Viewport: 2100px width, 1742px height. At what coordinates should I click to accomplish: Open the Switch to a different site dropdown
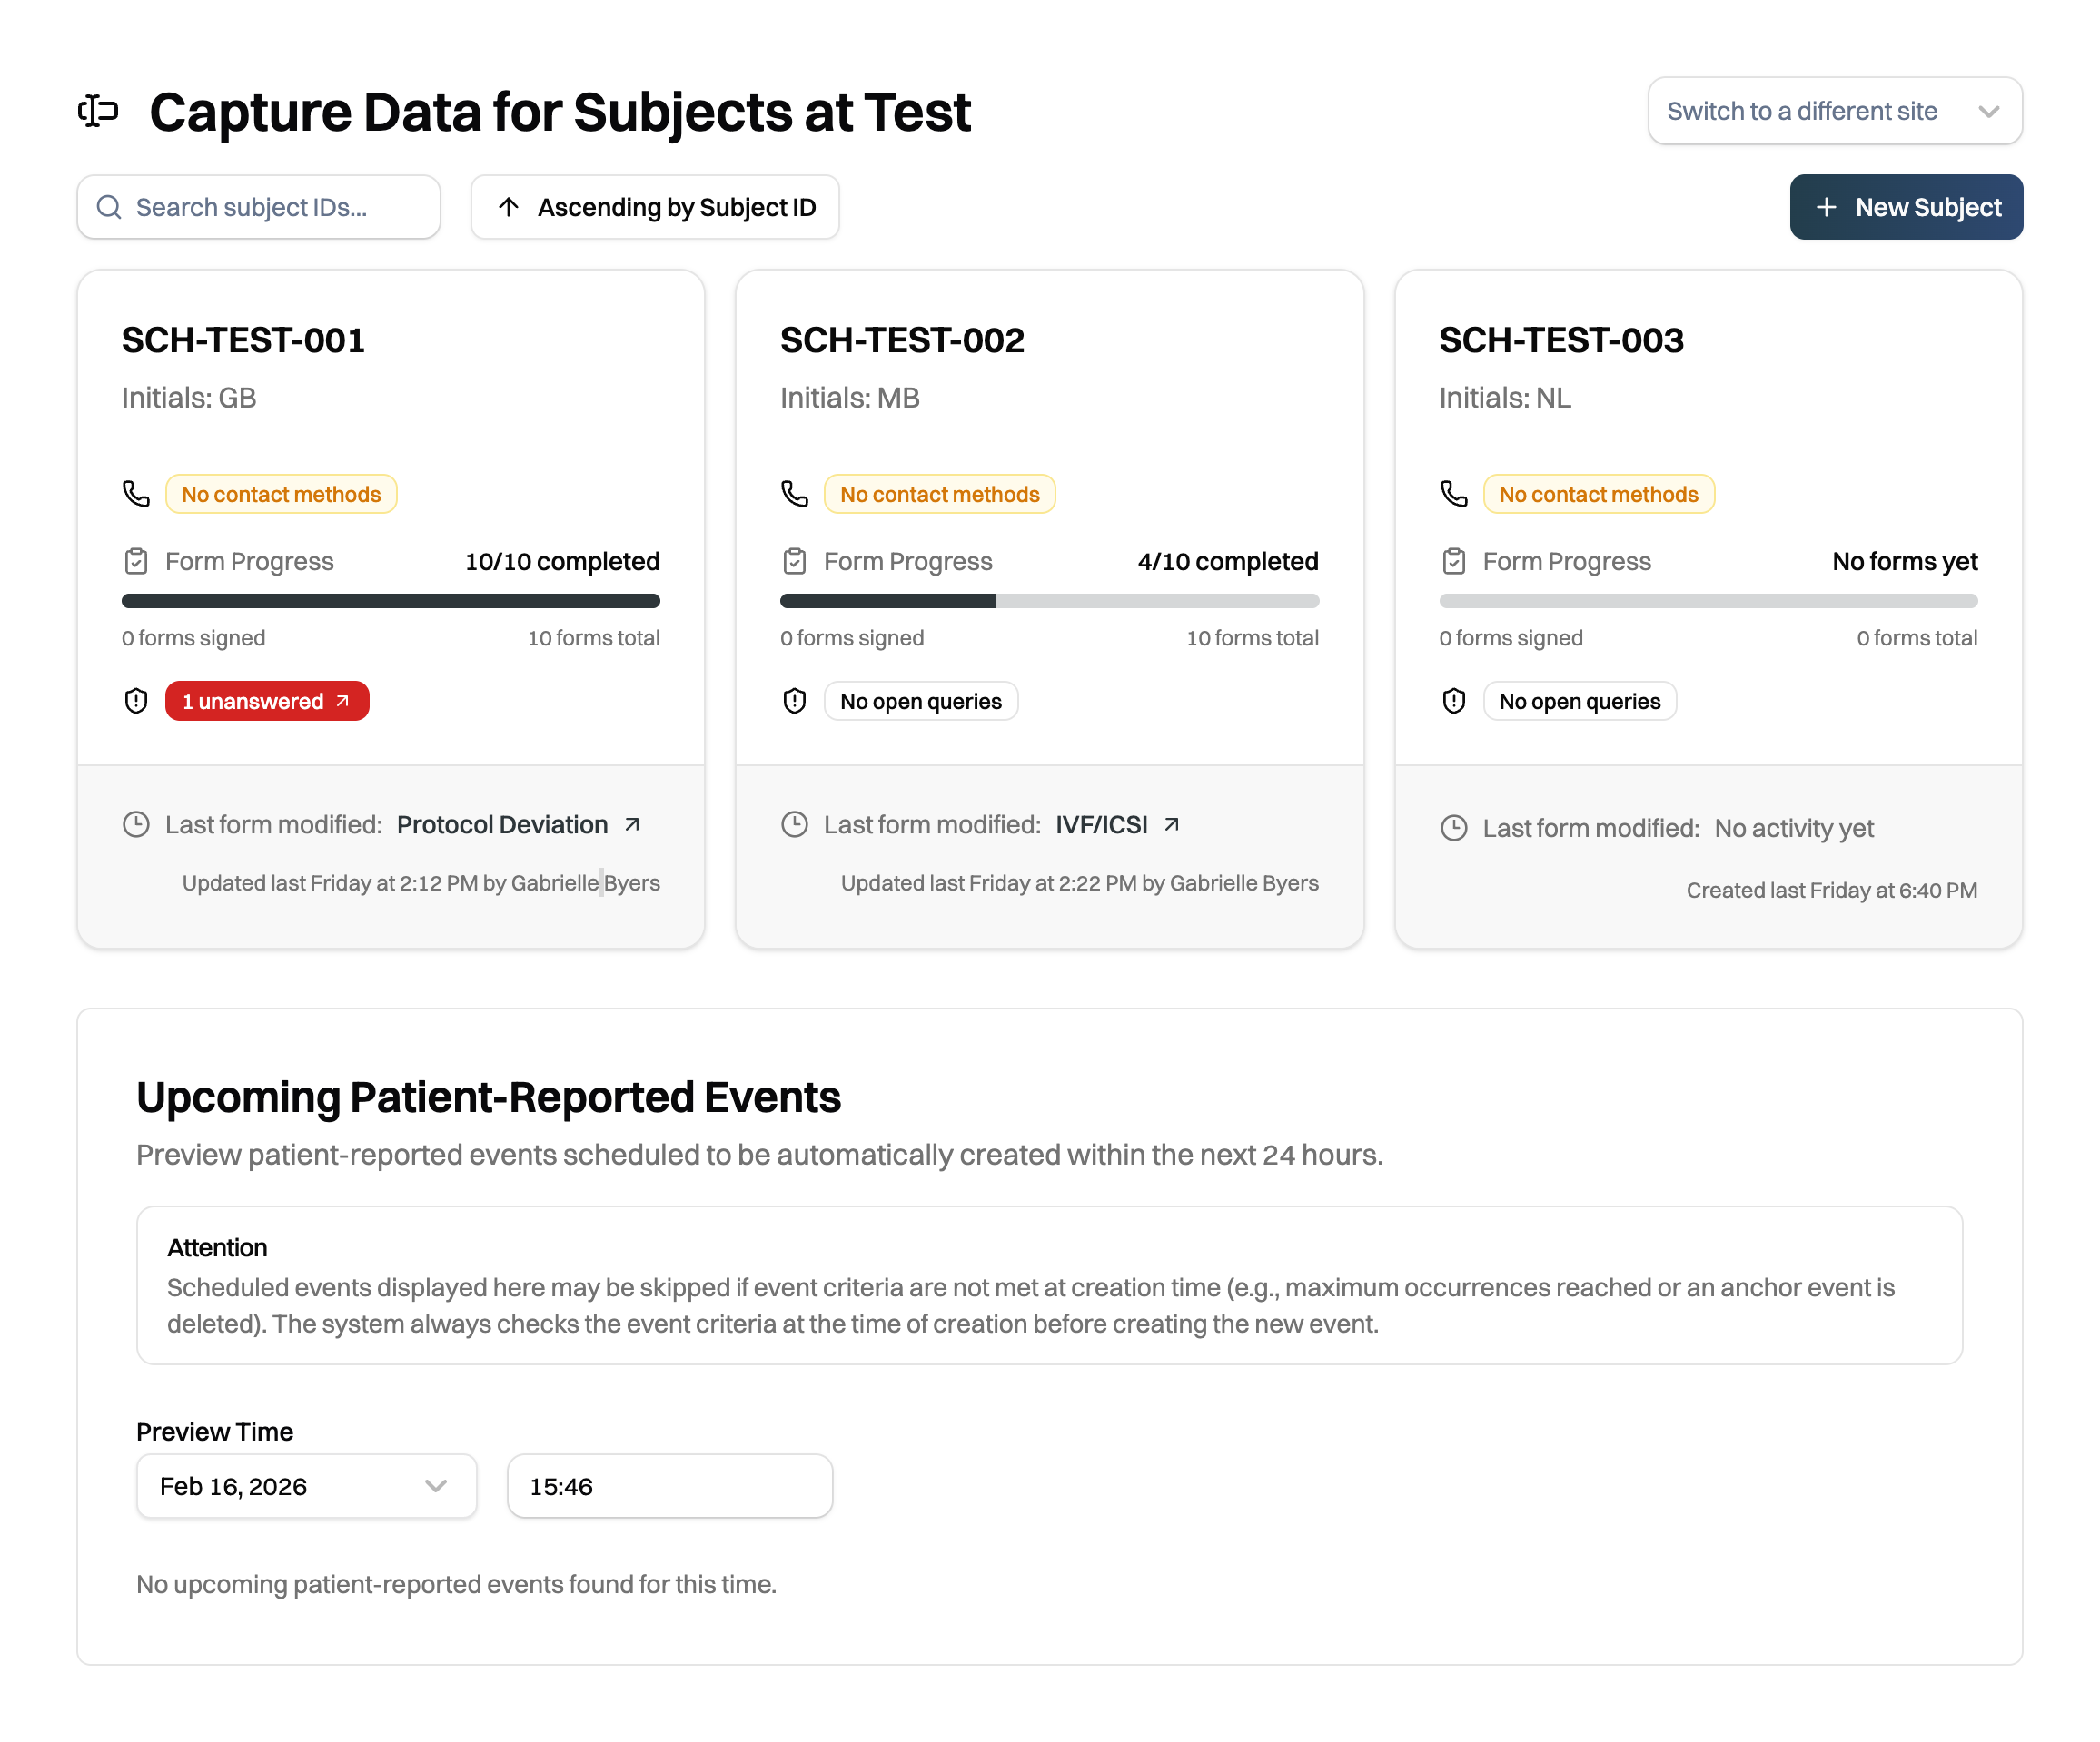(x=1834, y=111)
